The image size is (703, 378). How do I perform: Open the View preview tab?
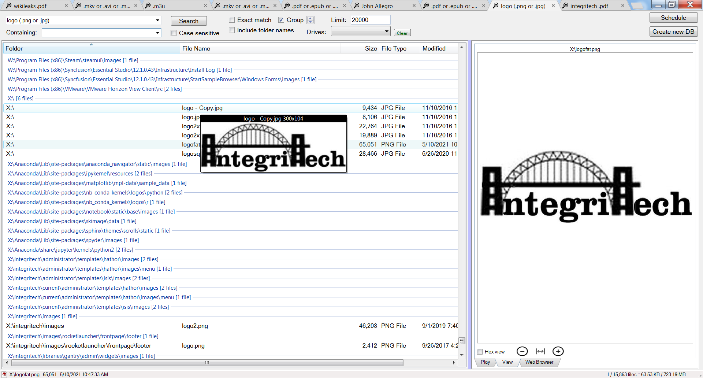click(x=507, y=362)
